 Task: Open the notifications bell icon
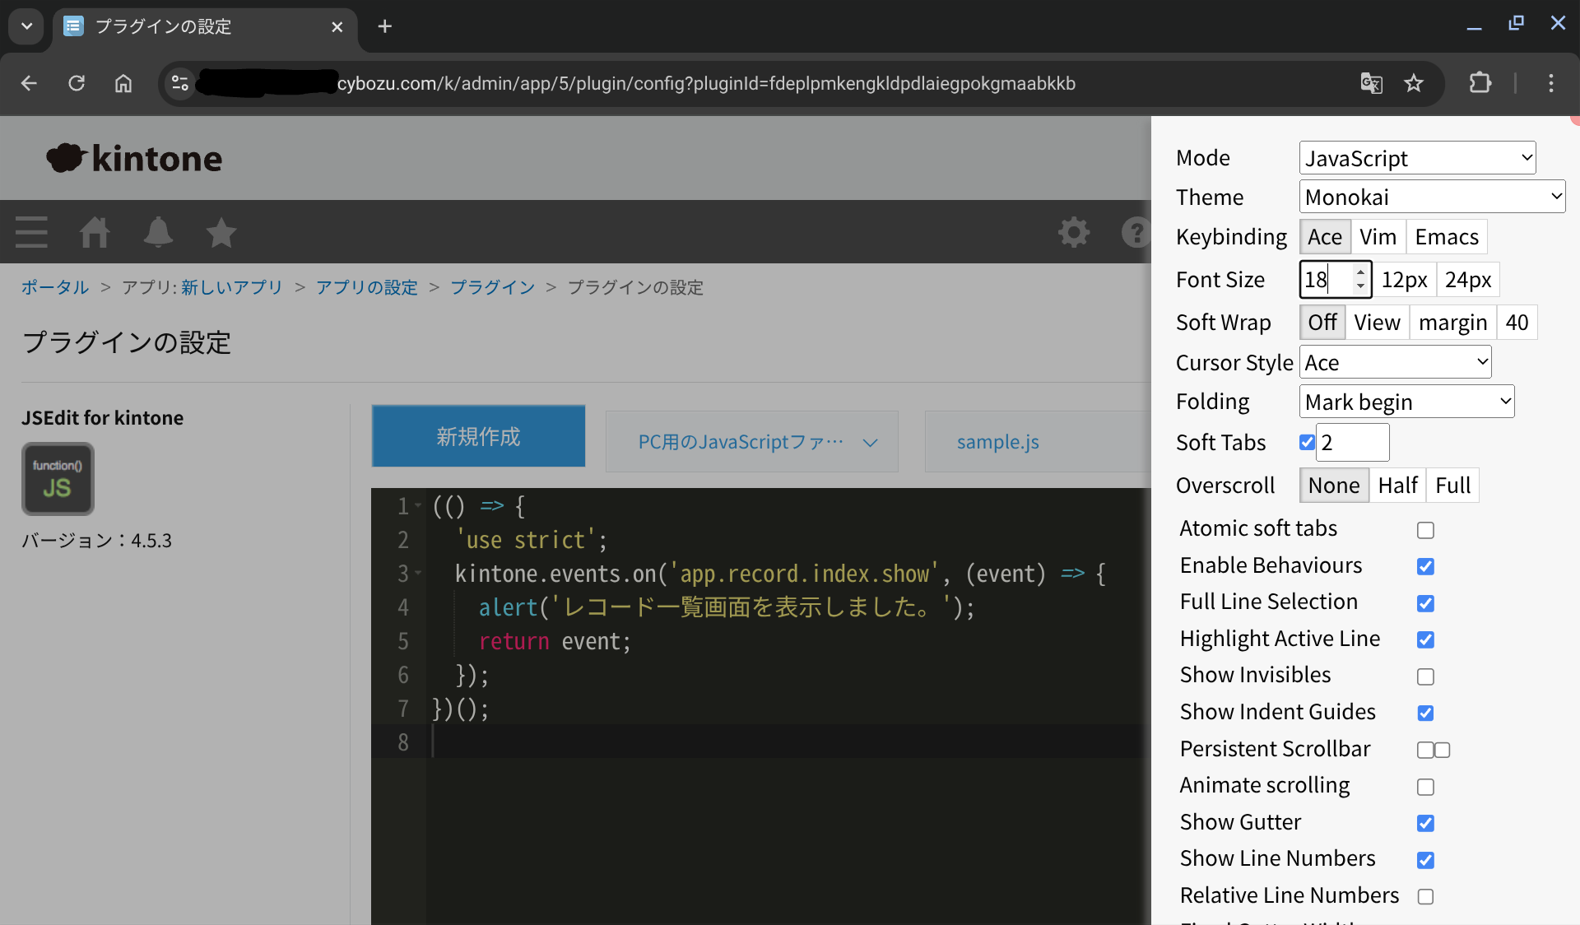click(x=158, y=232)
